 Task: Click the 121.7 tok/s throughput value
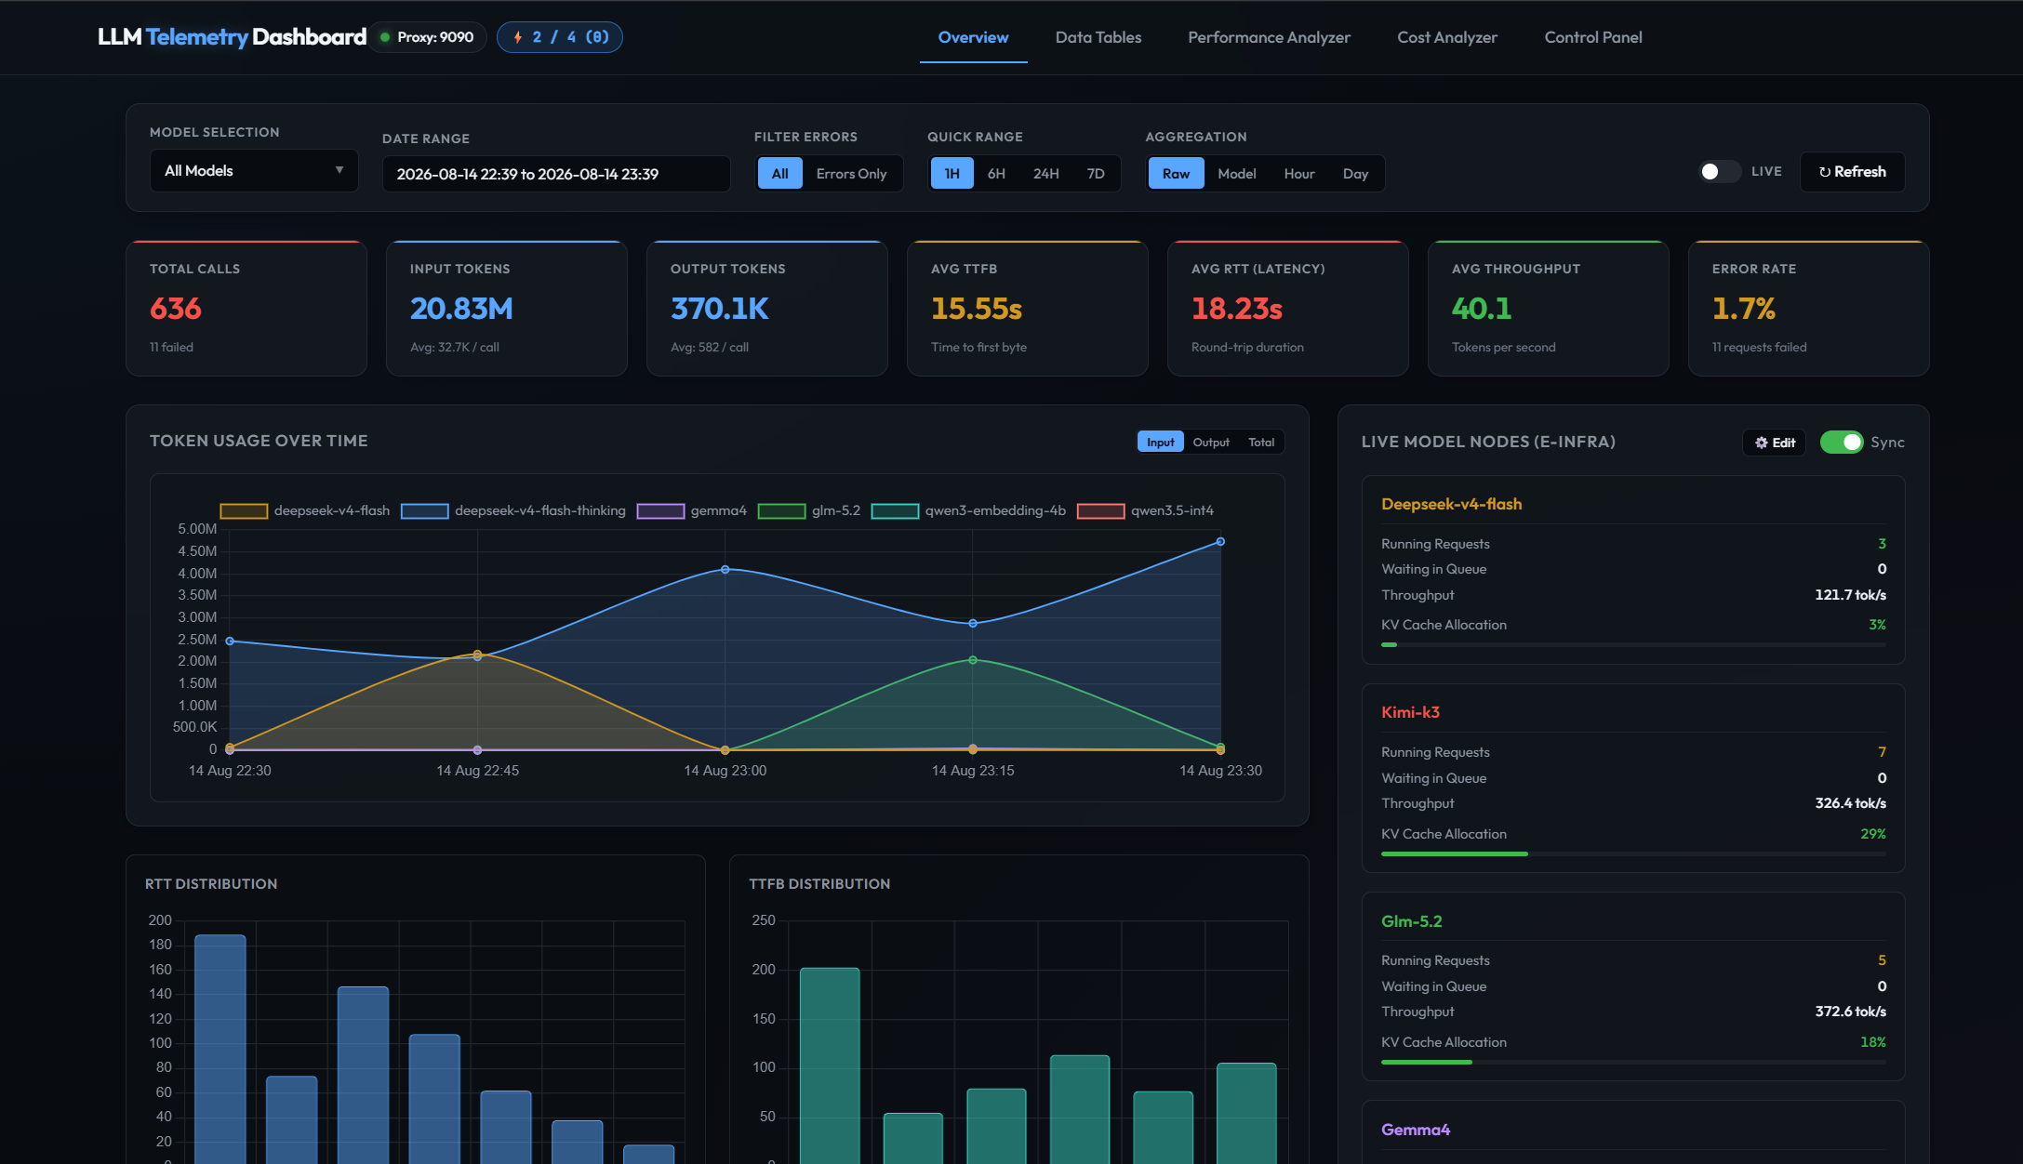coord(1850,595)
